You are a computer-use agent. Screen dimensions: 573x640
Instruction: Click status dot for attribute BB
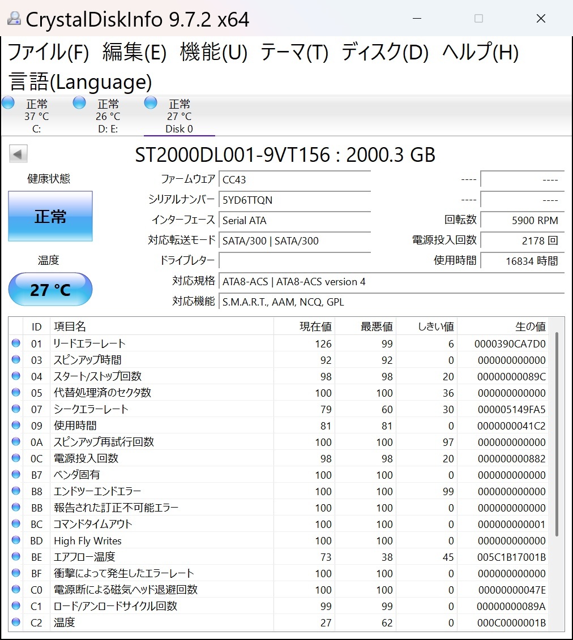[x=16, y=508]
